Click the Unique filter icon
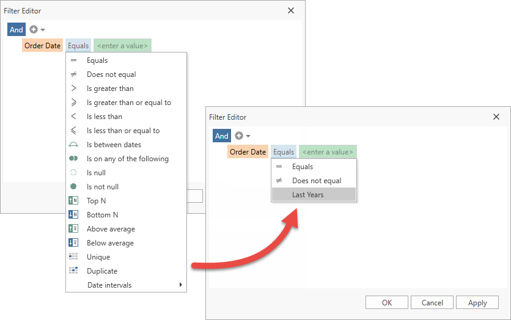The width and height of the screenshot is (511, 320). click(x=73, y=257)
